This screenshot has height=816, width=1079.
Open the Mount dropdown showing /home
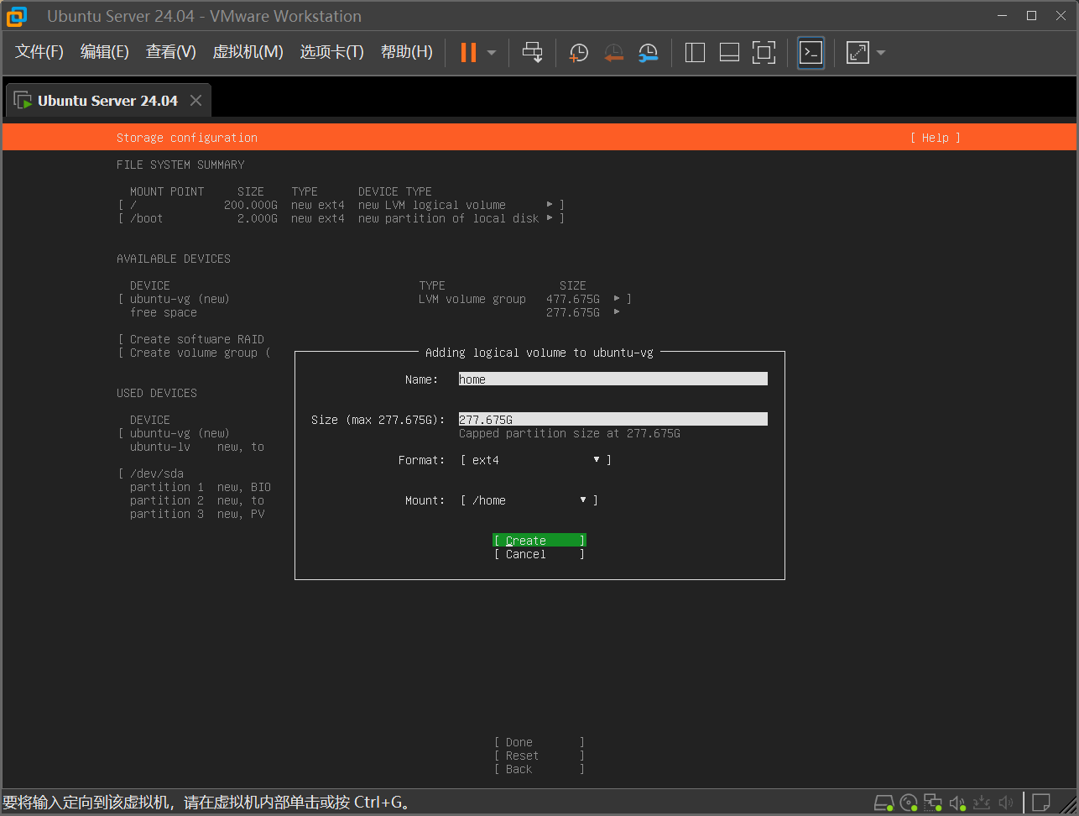(529, 500)
